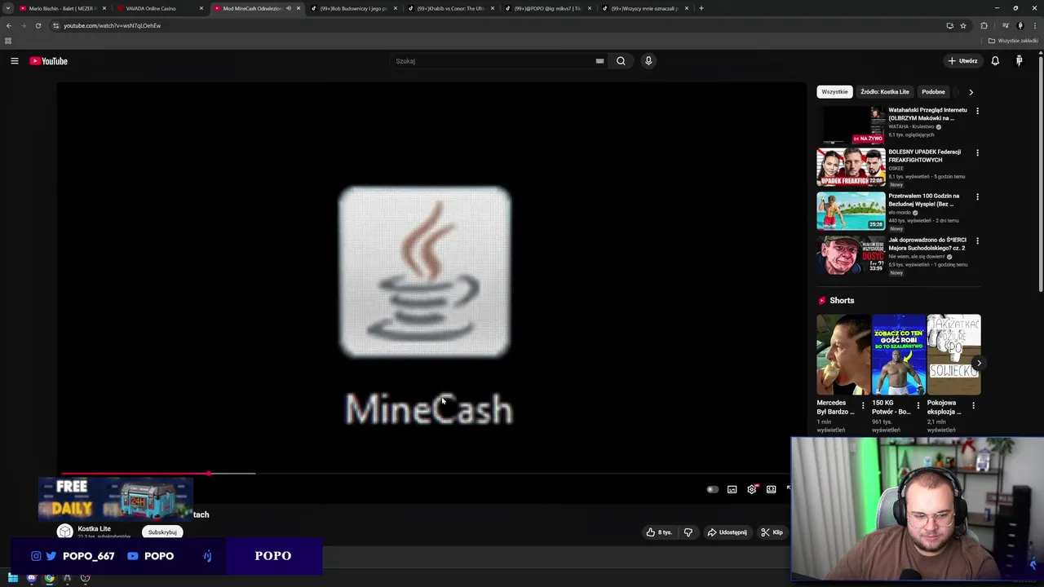
Task: Open the 150 KG Potwór short
Action: click(899, 355)
